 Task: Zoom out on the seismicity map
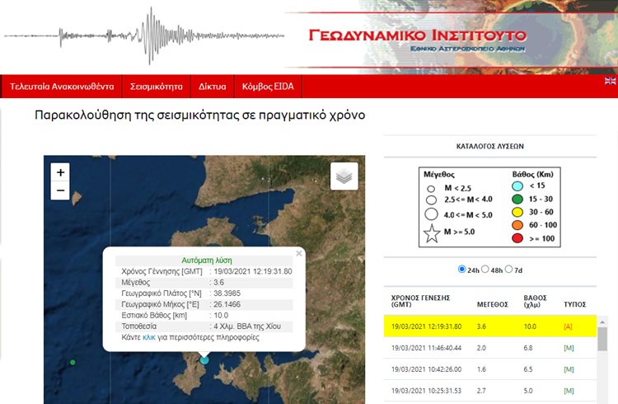click(x=60, y=191)
